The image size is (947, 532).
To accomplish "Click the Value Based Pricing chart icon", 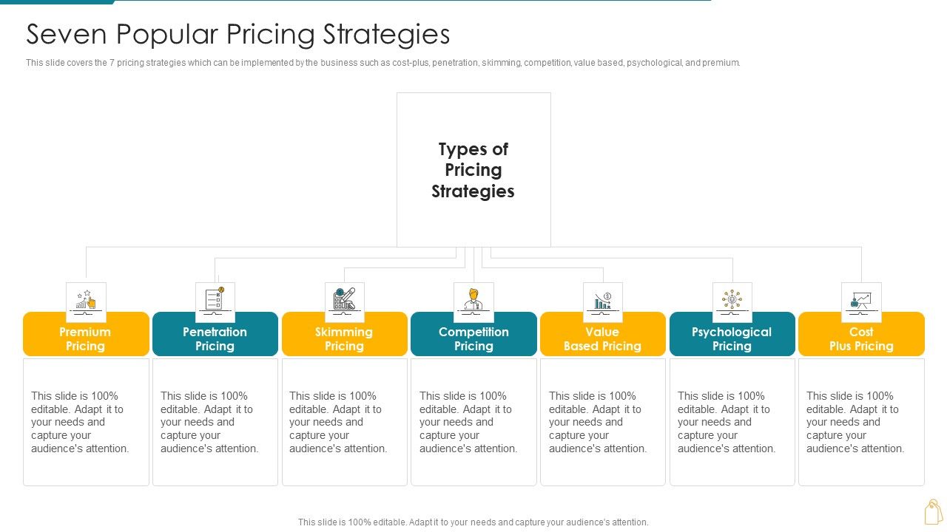I will [602, 301].
